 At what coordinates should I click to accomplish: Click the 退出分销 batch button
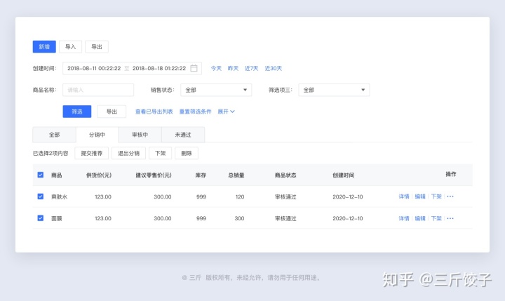point(129,153)
